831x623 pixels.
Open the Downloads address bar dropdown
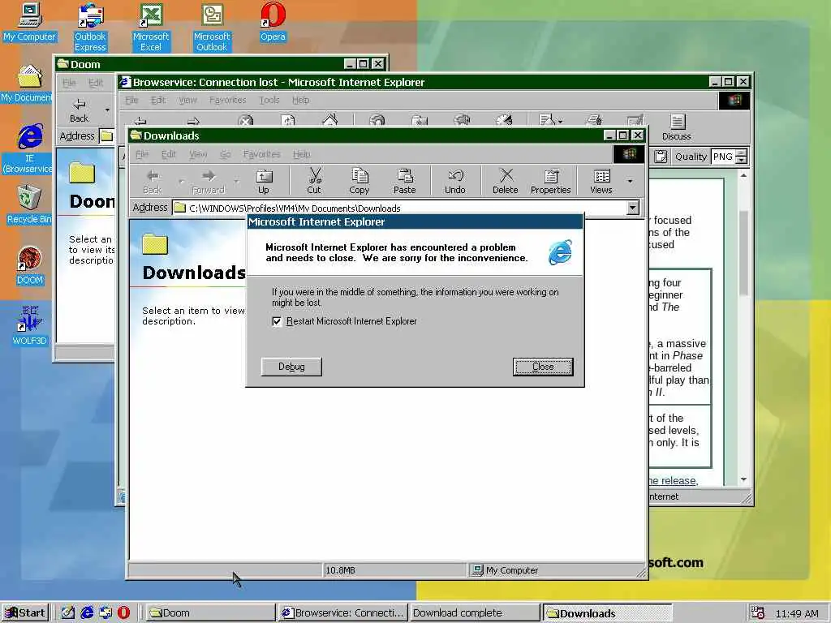click(633, 208)
